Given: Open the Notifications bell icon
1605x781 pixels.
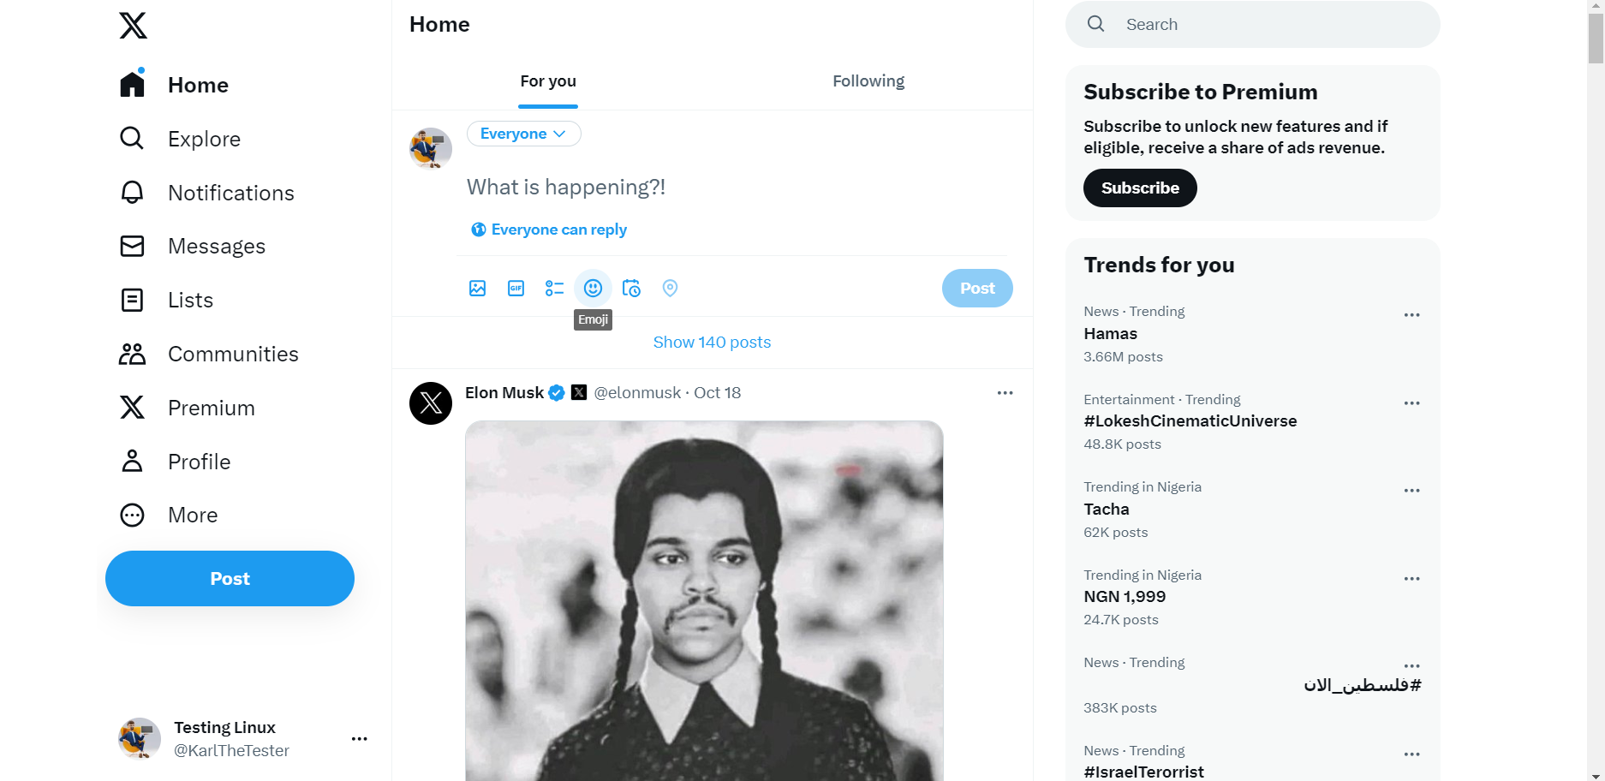Looking at the screenshot, I should [132, 193].
